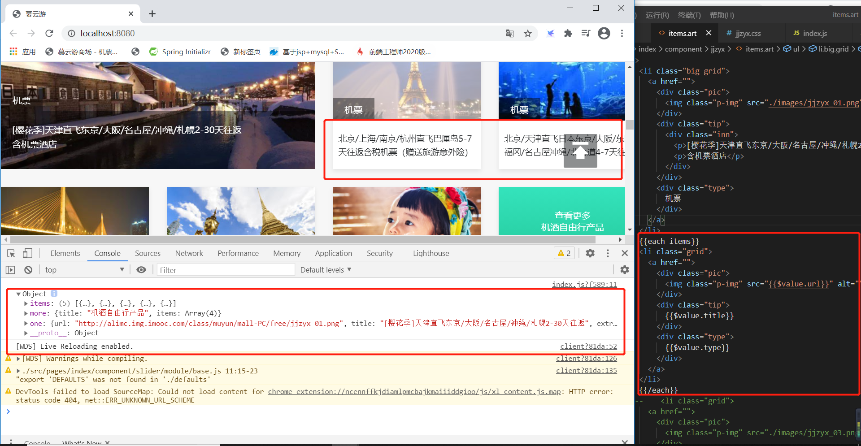Close the items.art editor tab

709,33
